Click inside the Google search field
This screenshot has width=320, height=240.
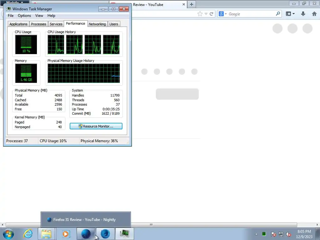pyautogui.click(x=252, y=14)
